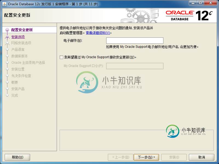
Task: Go to the 安装选项 step link
Action: click(x=18, y=37)
